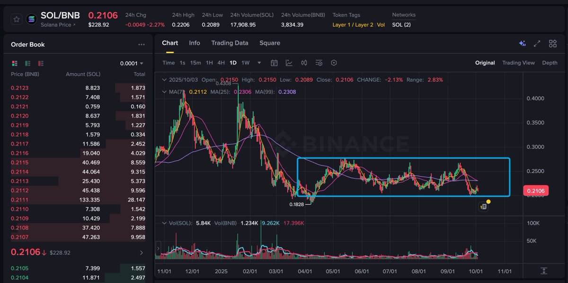Select the Depth chart mode
Viewport: 568px width, 283px height.
click(550, 63)
